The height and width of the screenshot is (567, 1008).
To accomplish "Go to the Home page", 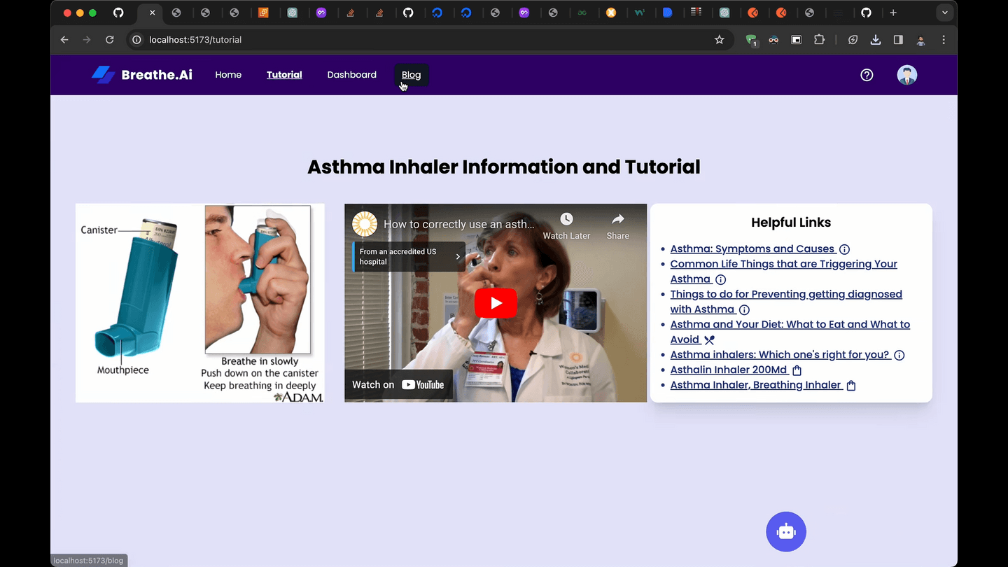I will pos(228,75).
